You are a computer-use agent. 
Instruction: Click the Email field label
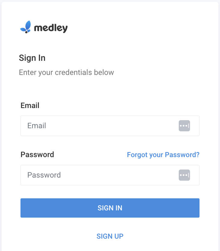click(x=30, y=105)
